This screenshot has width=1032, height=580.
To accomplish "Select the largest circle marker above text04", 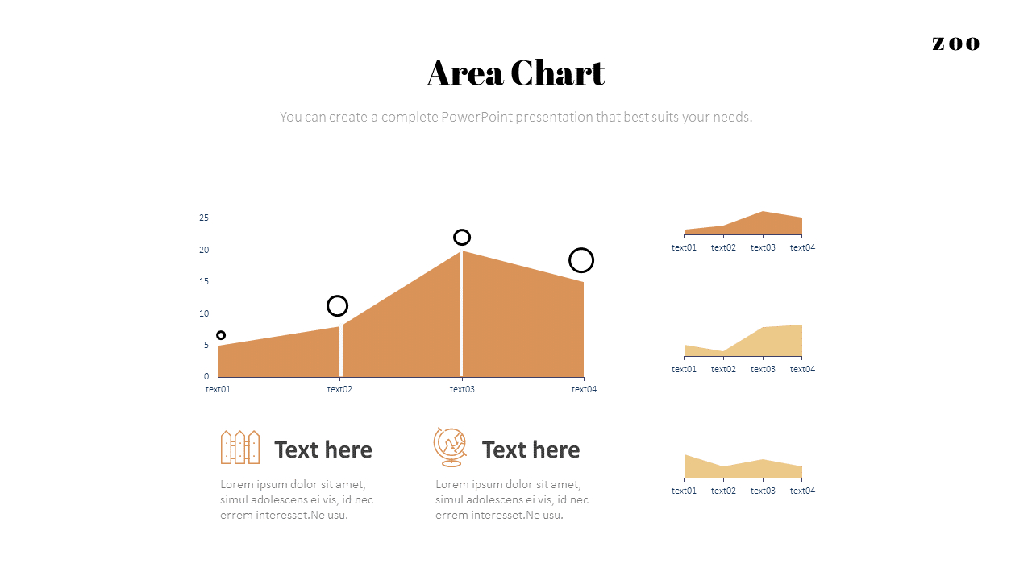I will pos(581,260).
